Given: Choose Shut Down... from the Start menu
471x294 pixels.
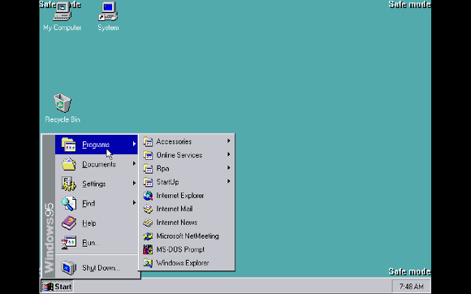Looking at the screenshot, I should pyautogui.click(x=97, y=267).
